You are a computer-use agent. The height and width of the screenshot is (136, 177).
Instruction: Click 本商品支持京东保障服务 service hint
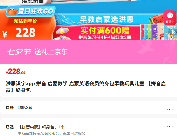pyautogui.click(x=51, y=133)
